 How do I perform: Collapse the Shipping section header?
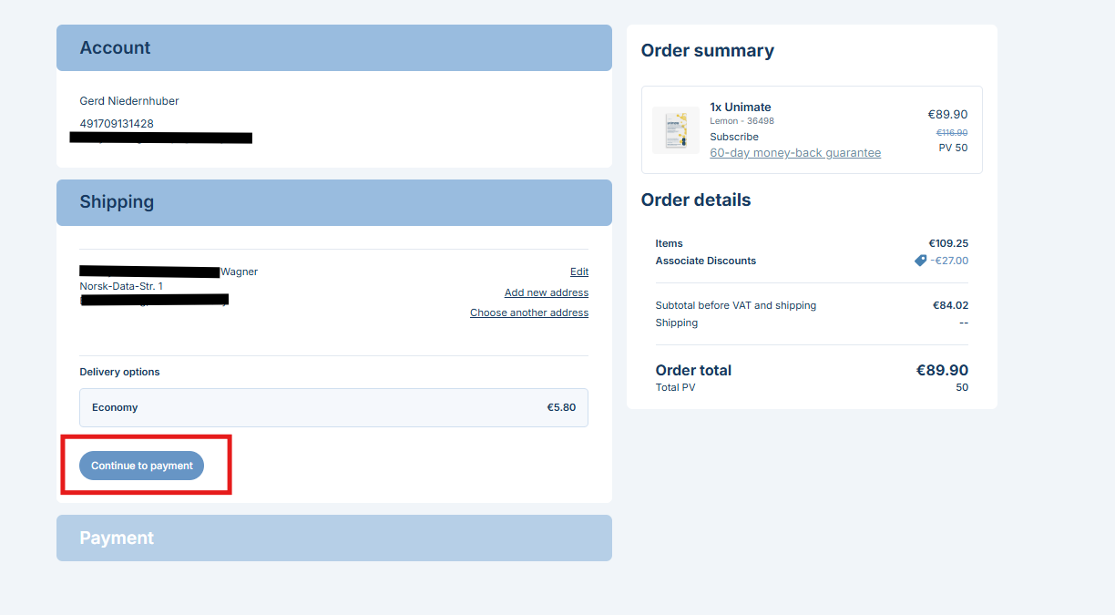333,202
